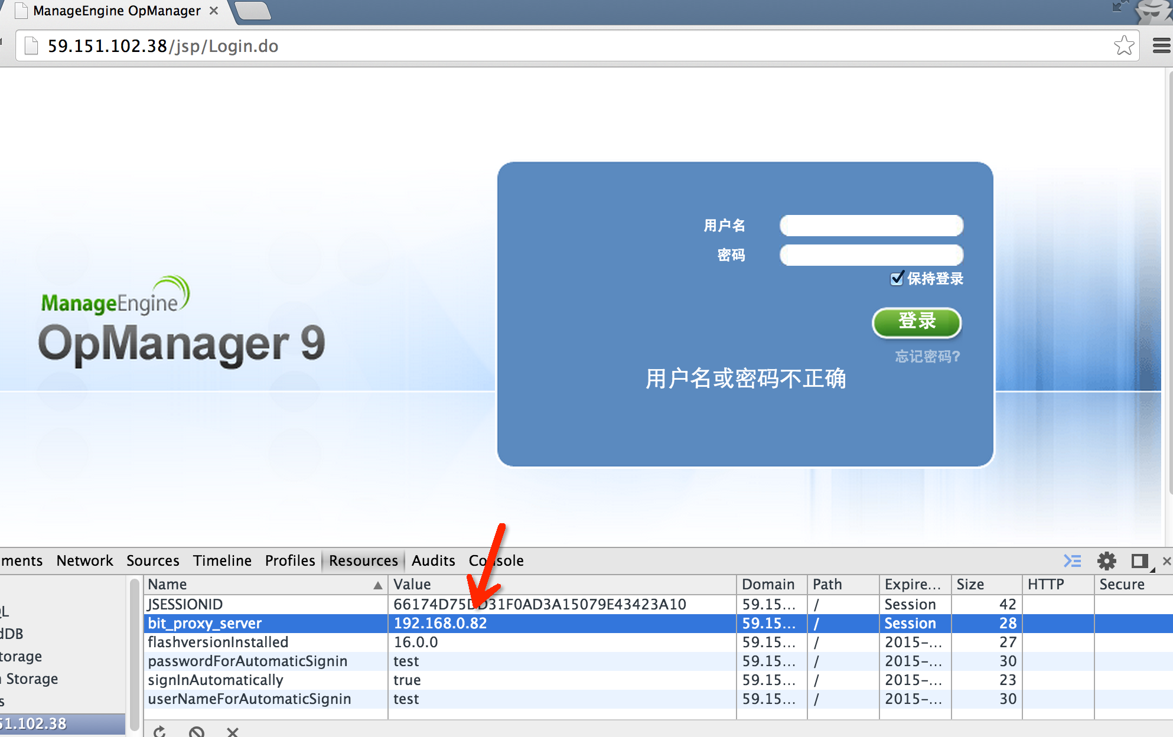
Task: Click the 16.0.0 cookie value
Action: 416,642
